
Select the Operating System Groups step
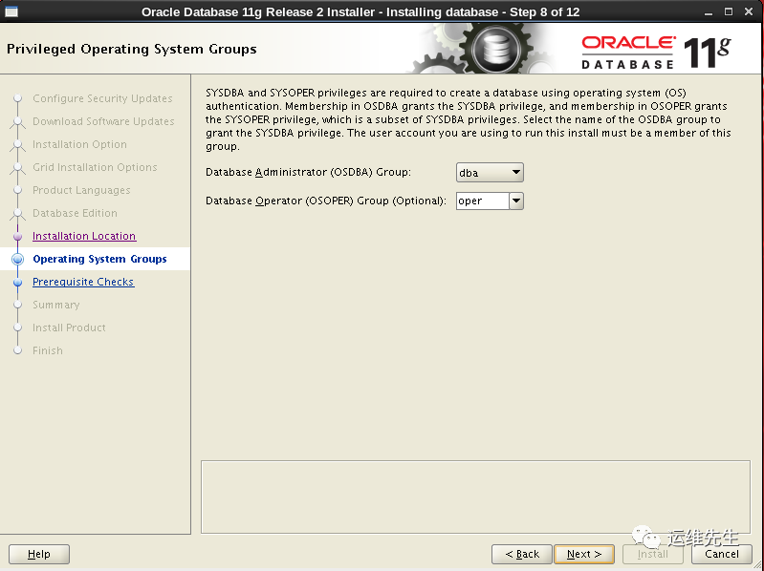click(99, 259)
